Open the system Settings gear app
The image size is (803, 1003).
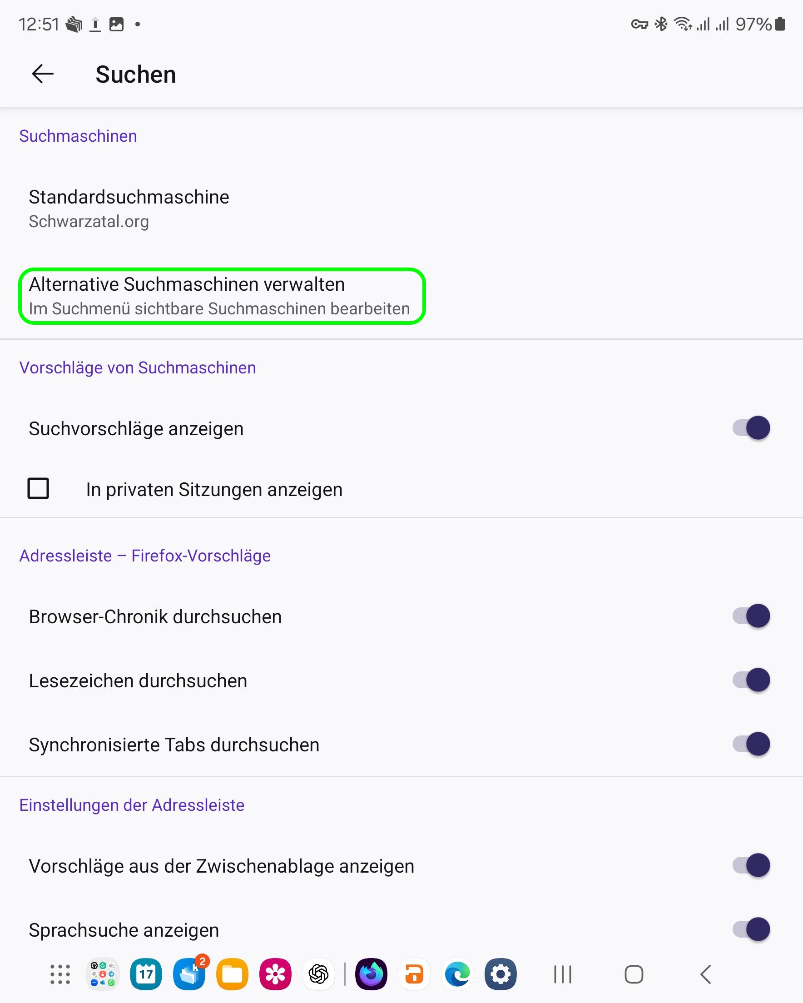pyautogui.click(x=501, y=974)
